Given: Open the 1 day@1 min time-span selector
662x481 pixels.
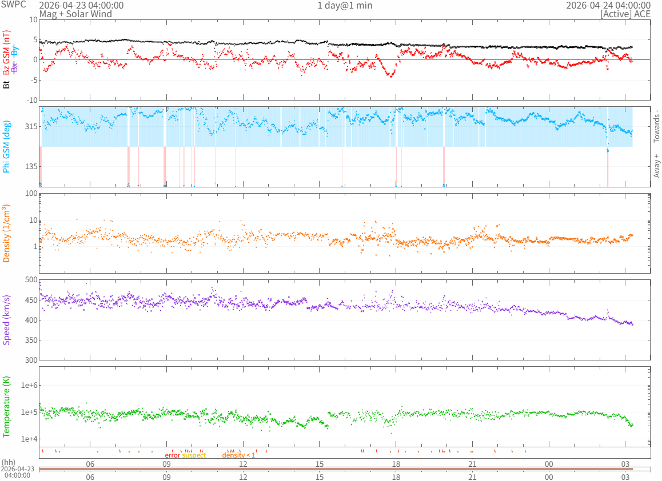Looking at the screenshot, I should click(345, 5).
